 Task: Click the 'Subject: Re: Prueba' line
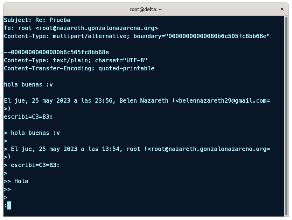(x=37, y=20)
